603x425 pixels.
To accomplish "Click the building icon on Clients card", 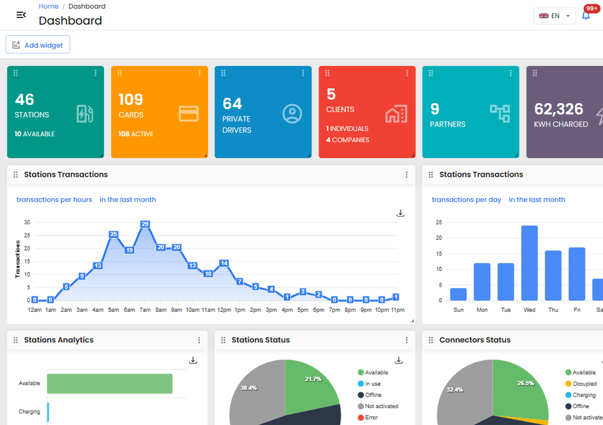I will tap(397, 114).
